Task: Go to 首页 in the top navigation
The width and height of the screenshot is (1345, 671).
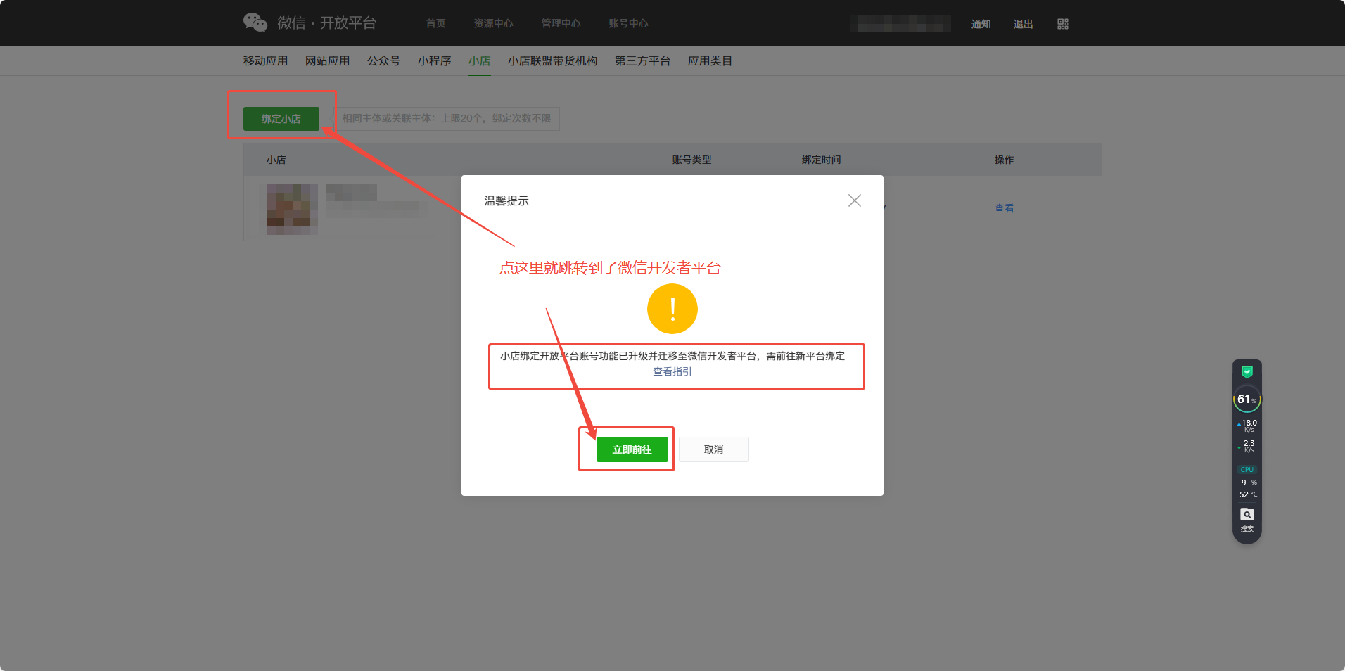Action: point(435,24)
